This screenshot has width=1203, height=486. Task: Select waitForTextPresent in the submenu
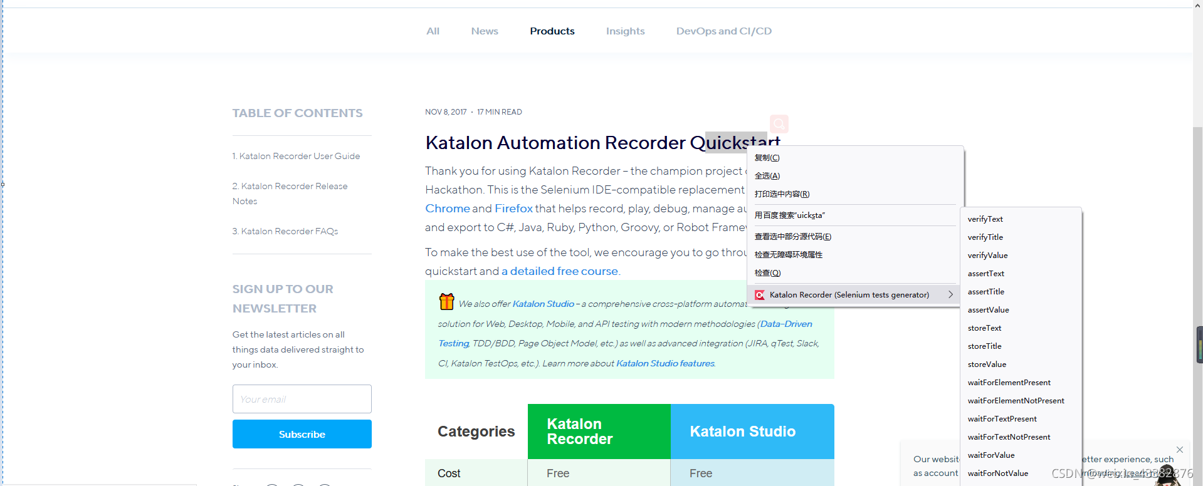coord(1021,419)
